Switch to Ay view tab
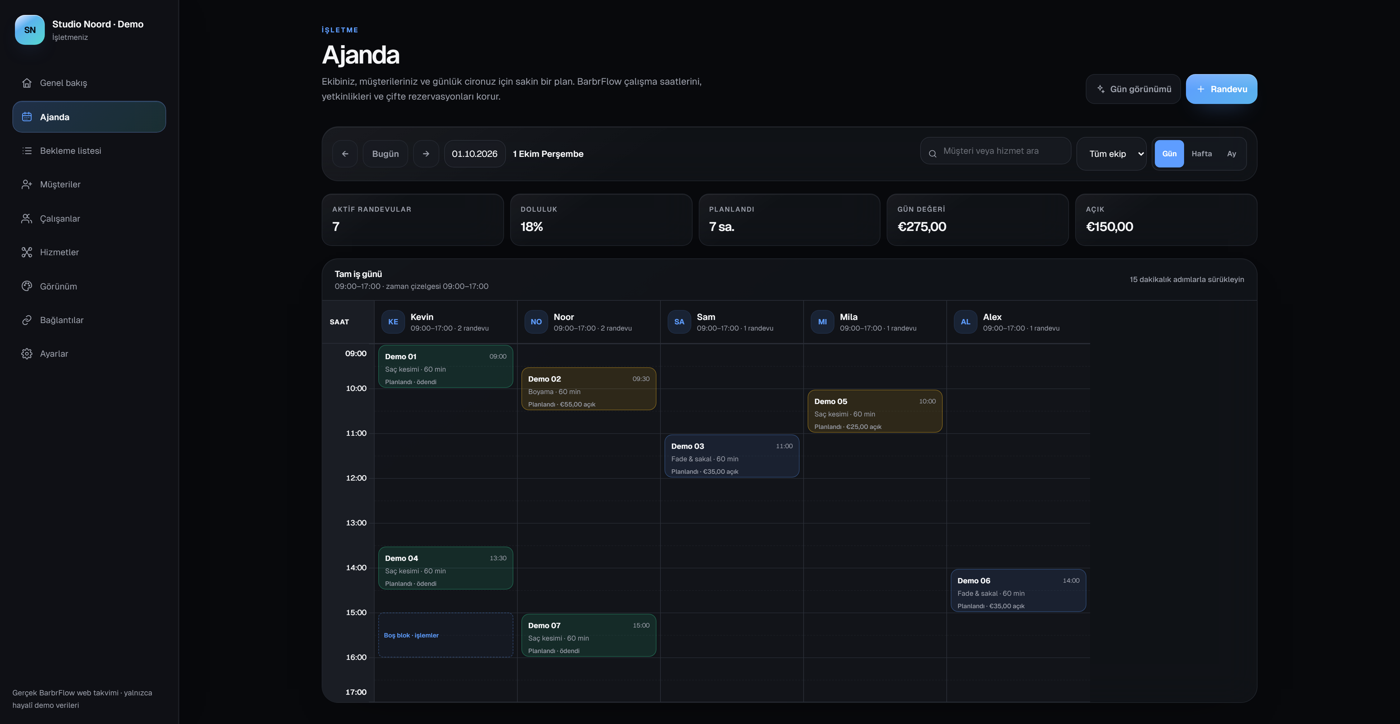Screen dimensions: 1400x724 [1231, 154]
